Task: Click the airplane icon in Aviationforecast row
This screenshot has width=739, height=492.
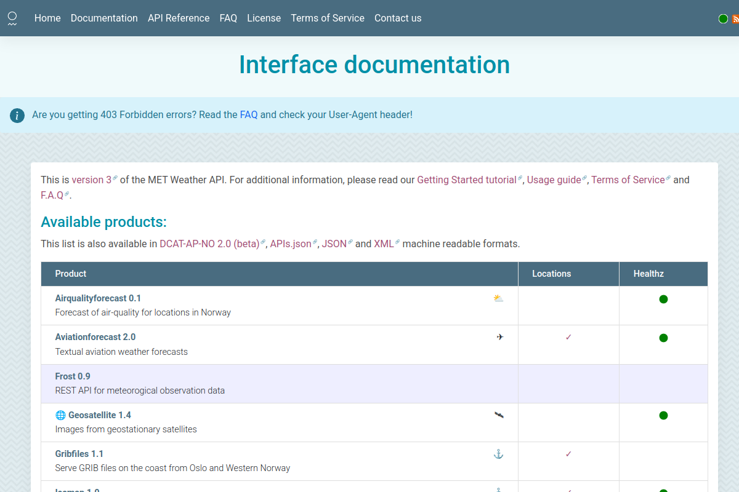Action: pyautogui.click(x=500, y=337)
